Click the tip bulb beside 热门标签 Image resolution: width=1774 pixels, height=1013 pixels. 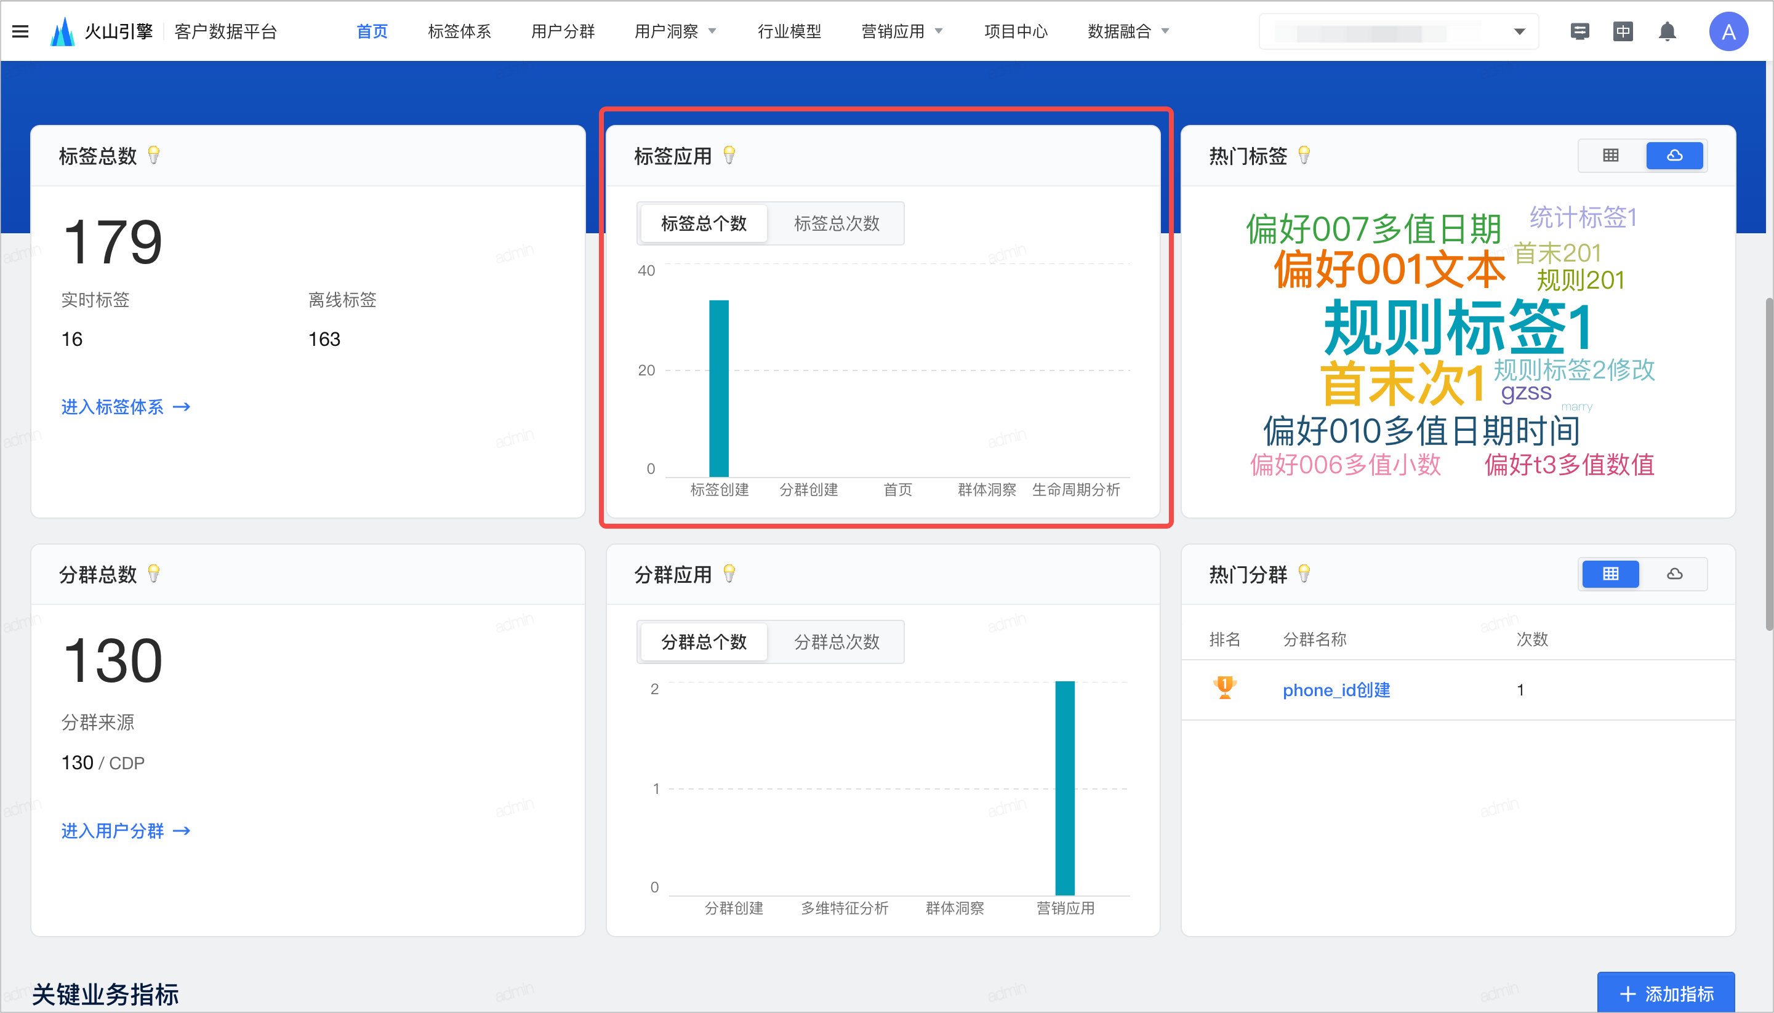tap(1304, 155)
